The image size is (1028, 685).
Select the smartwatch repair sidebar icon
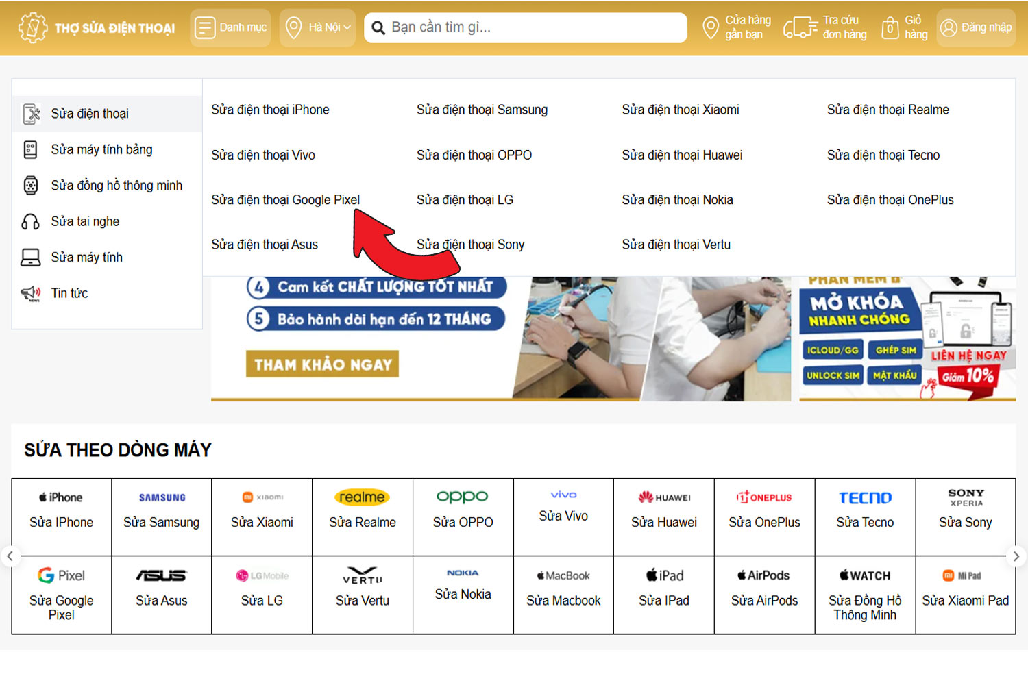(31, 186)
